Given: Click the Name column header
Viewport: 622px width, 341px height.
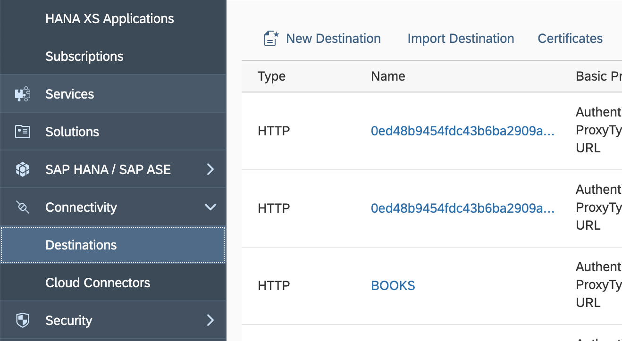Looking at the screenshot, I should pyautogui.click(x=388, y=76).
